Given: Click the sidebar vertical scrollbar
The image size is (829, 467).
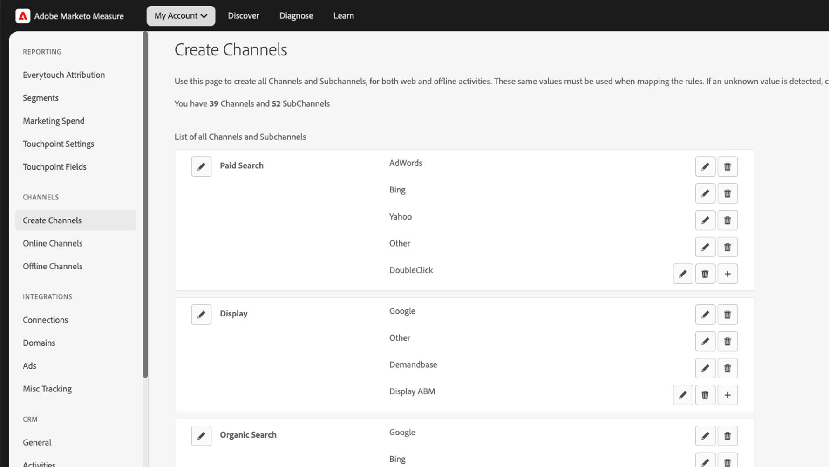Looking at the screenshot, I should 145,205.
